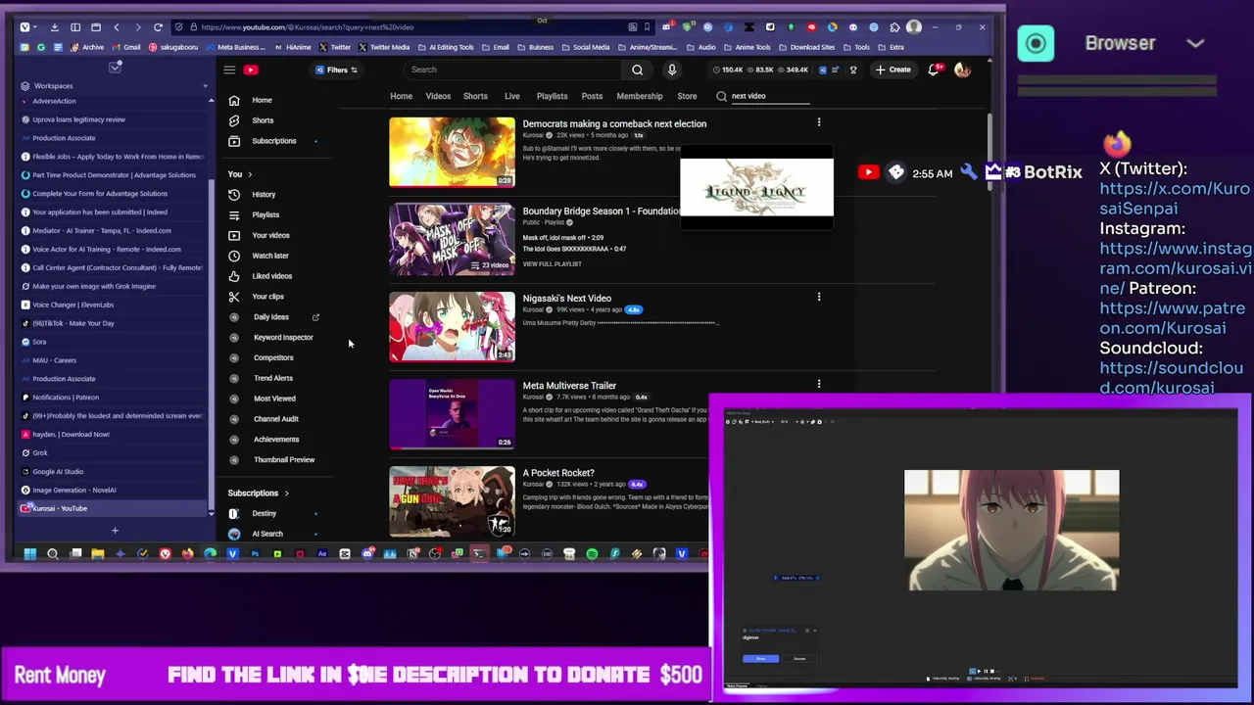This screenshot has width=1254, height=705.
Task: Click the Create button
Action: point(893,70)
